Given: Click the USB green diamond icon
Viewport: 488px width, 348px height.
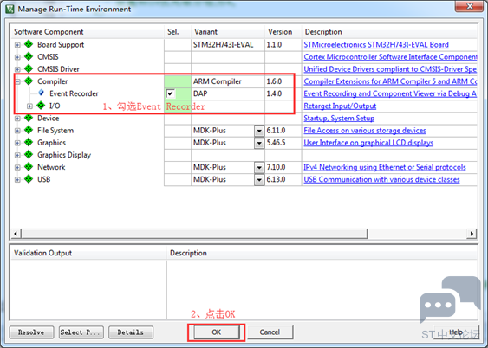Looking at the screenshot, I should [29, 179].
